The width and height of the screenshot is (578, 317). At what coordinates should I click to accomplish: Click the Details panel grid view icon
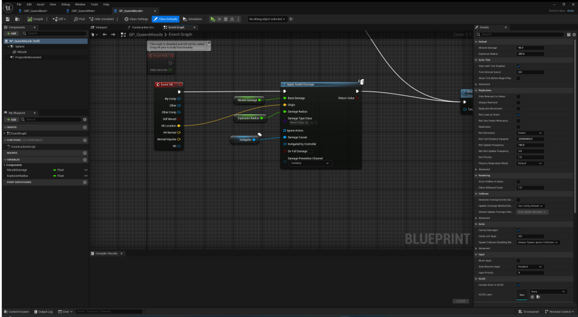[569, 34]
